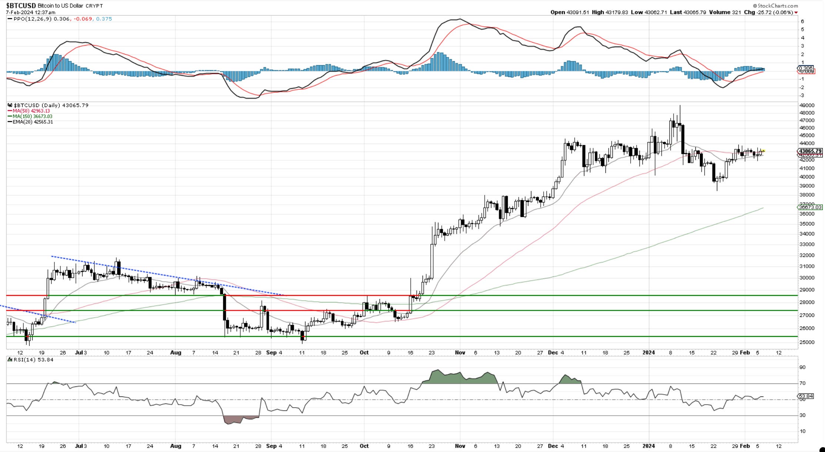Click the candlestick icon beside $BTCUSD (Daily)
Viewport: 825px width, 452px height.
(10, 106)
